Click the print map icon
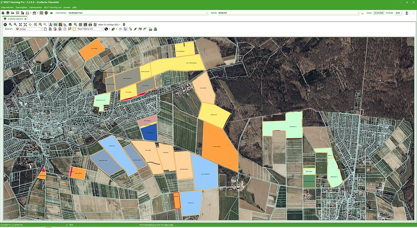This screenshot has height=228, width=417. point(90,25)
